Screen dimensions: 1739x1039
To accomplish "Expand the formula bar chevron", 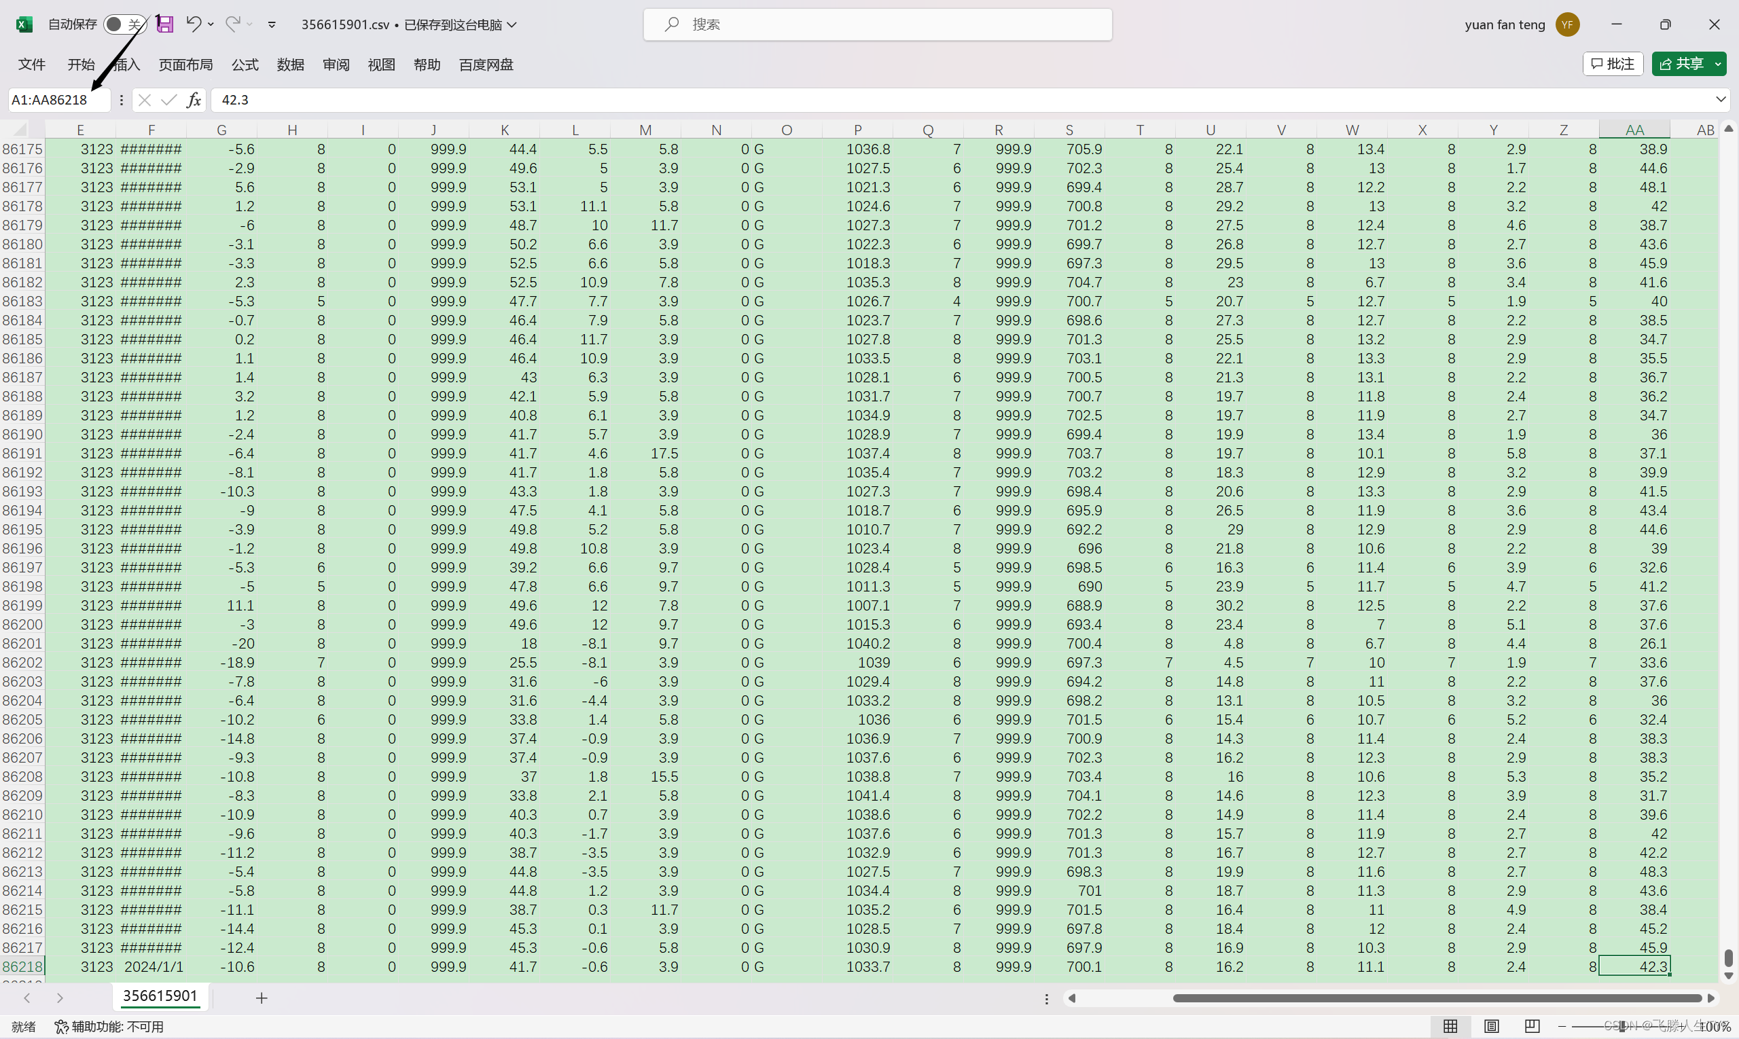I will point(1720,99).
